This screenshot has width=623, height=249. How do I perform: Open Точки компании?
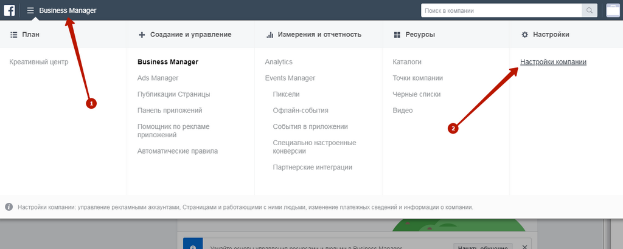(x=417, y=78)
